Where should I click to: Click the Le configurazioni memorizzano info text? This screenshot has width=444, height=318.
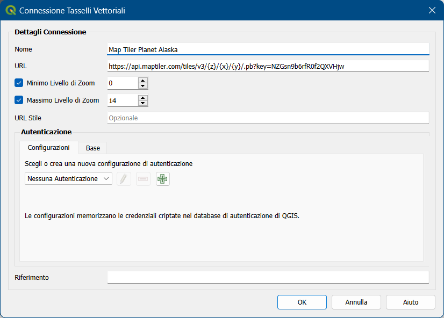(x=162, y=216)
